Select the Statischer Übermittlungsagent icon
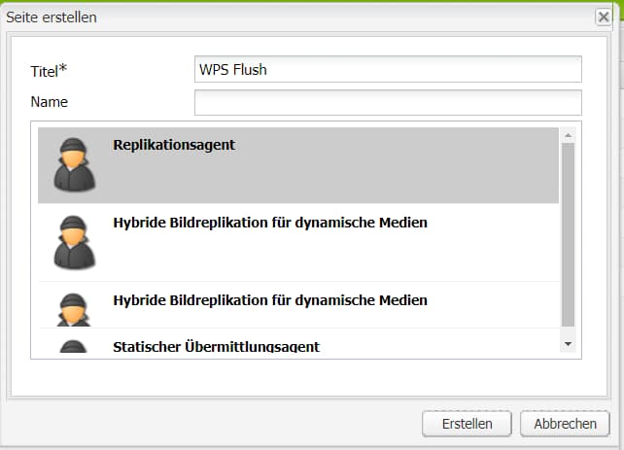Image resolution: width=624 pixels, height=450 pixels. pyautogui.click(x=75, y=346)
